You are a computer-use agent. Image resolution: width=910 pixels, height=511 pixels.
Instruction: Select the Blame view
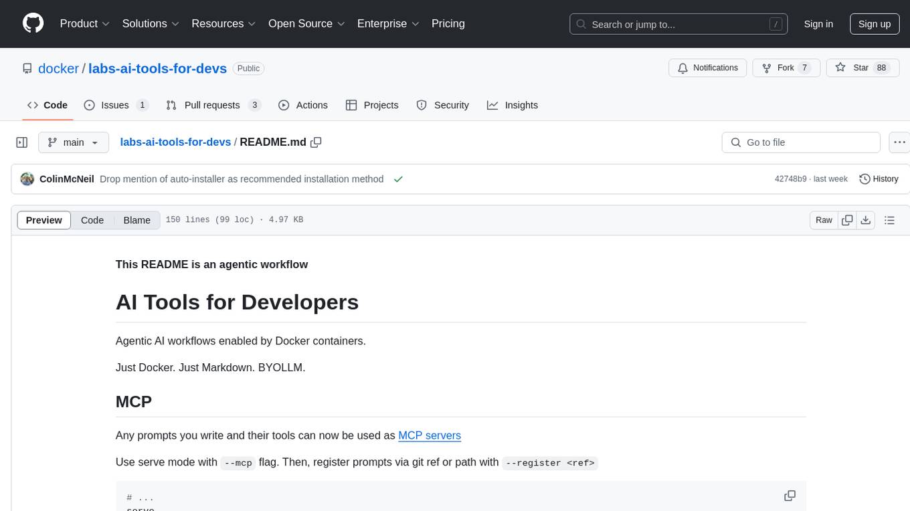[x=136, y=220]
